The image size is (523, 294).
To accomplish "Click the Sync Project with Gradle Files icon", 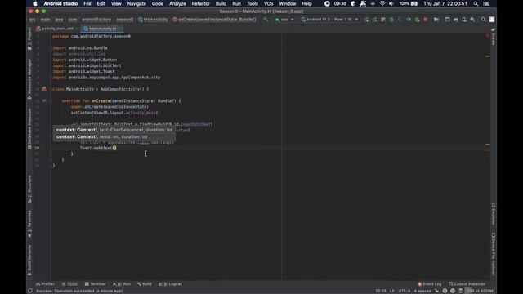I will tap(456, 20).
